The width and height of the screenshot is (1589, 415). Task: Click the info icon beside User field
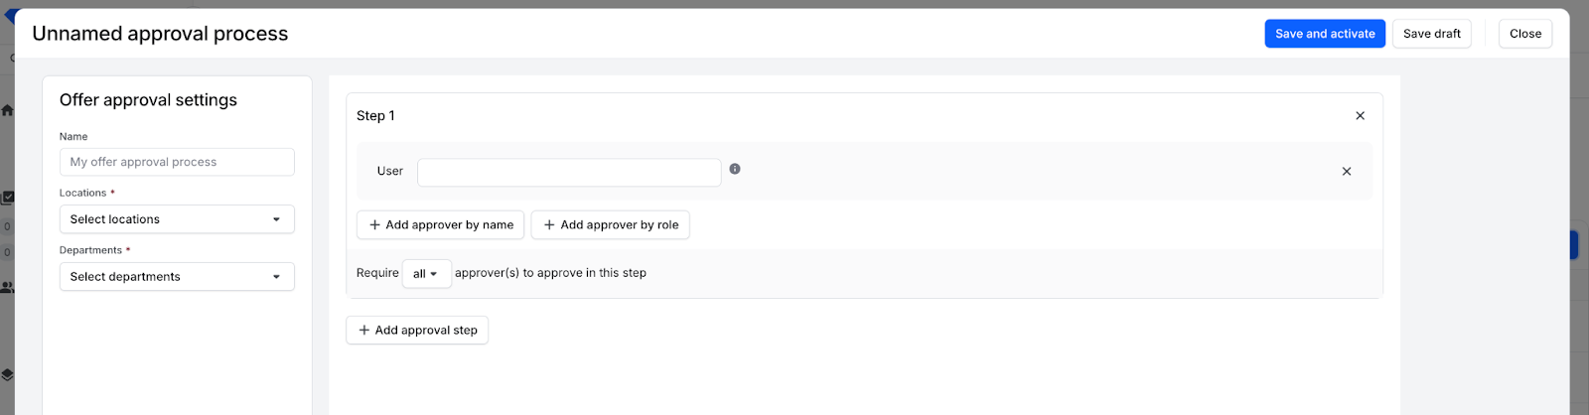(735, 169)
